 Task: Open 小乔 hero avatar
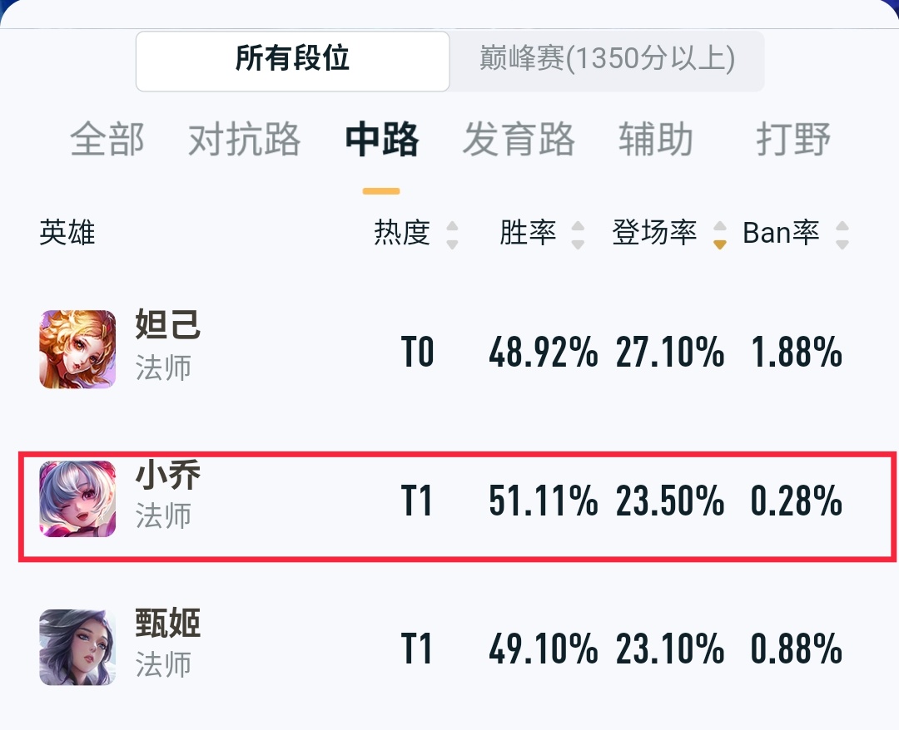point(77,499)
